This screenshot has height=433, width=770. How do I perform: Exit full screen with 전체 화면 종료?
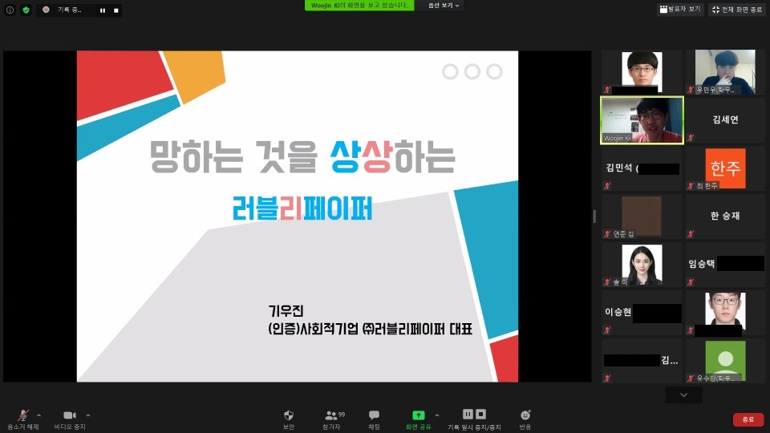[x=736, y=10]
